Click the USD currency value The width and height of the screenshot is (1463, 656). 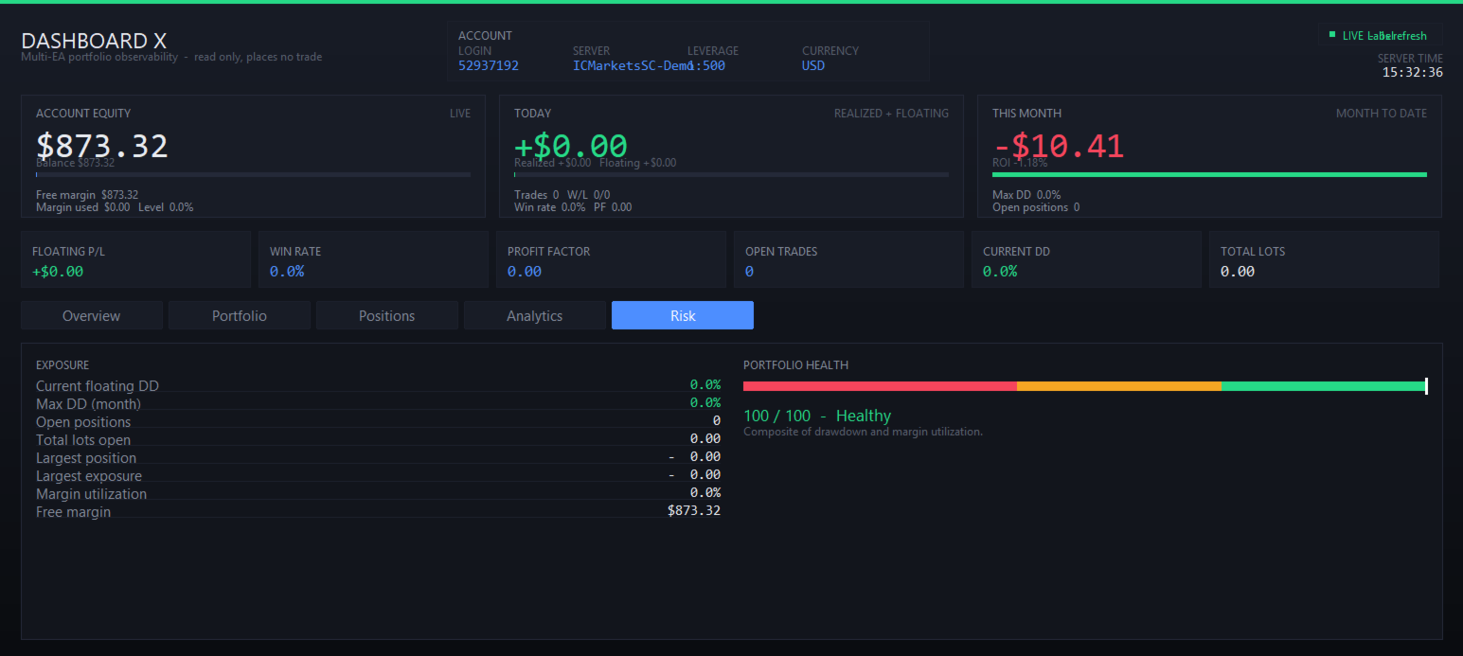(813, 65)
